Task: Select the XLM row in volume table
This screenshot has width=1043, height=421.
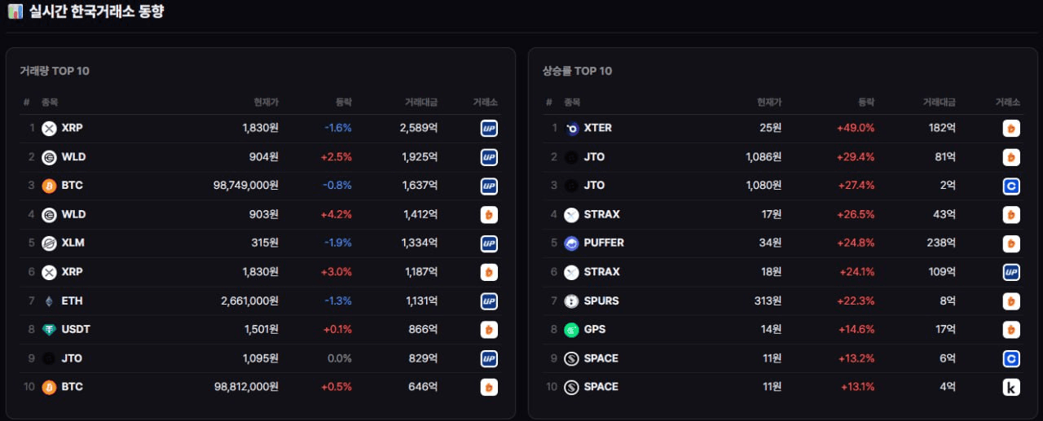Action: click(261, 243)
